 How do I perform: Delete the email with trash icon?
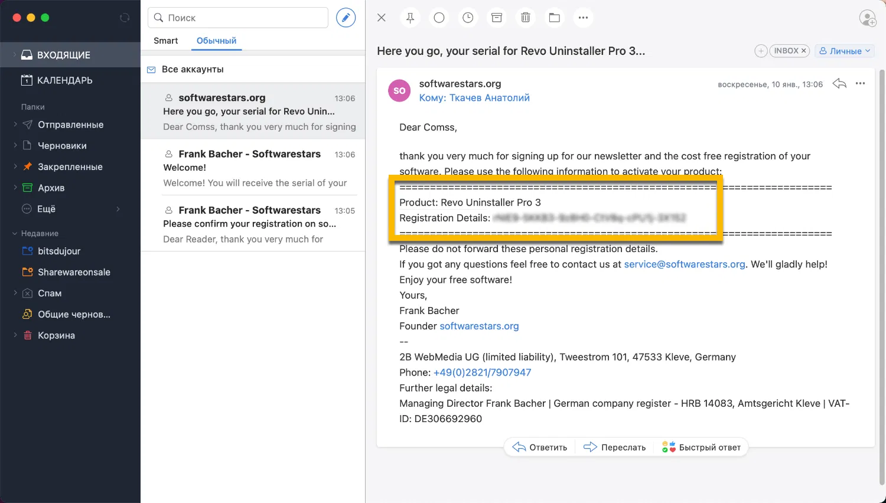526,18
